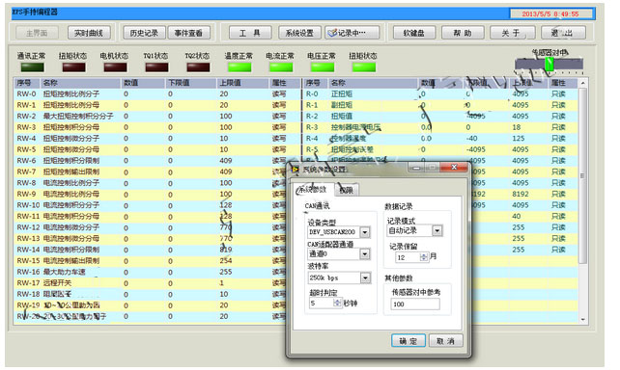Click the table's scroll up arrow

pos(583,84)
